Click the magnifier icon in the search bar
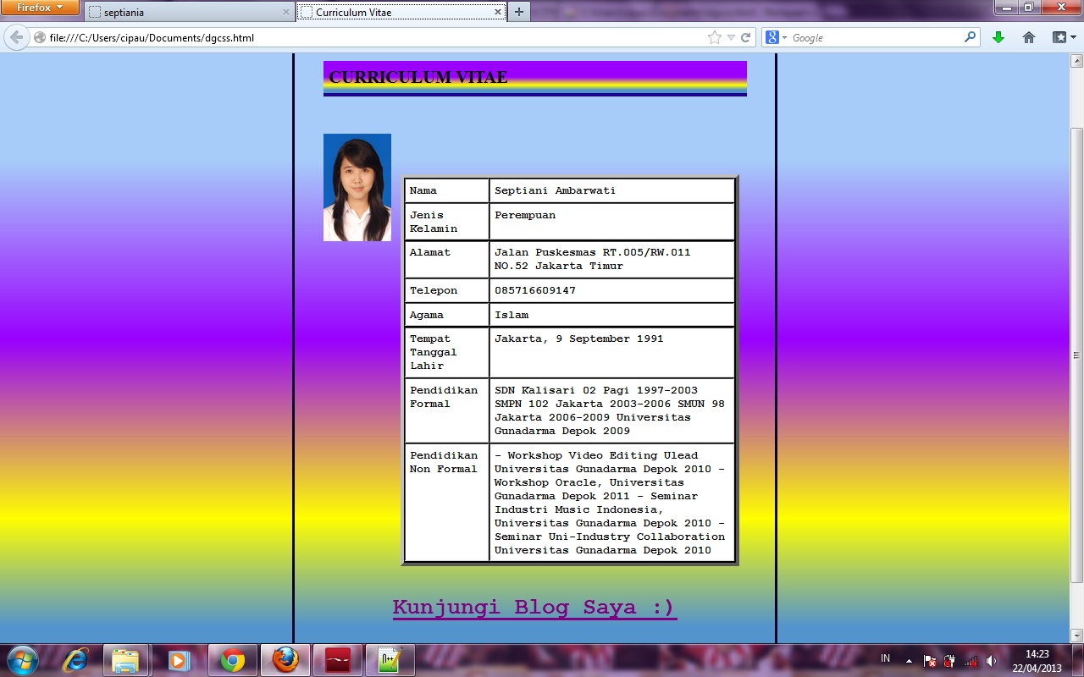The height and width of the screenshot is (677, 1084). pyautogui.click(x=968, y=37)
